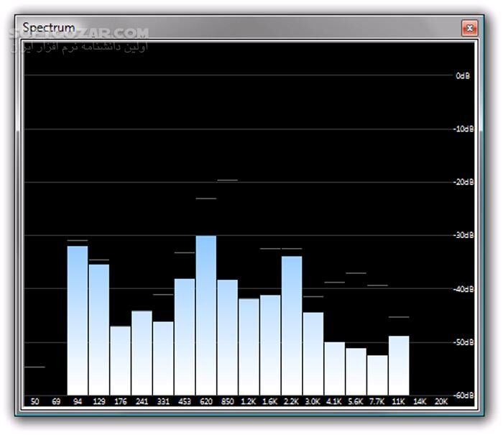Click the 50 Hz axis label
The height and width of the screenshot is (435, 503).
point(35,400)
